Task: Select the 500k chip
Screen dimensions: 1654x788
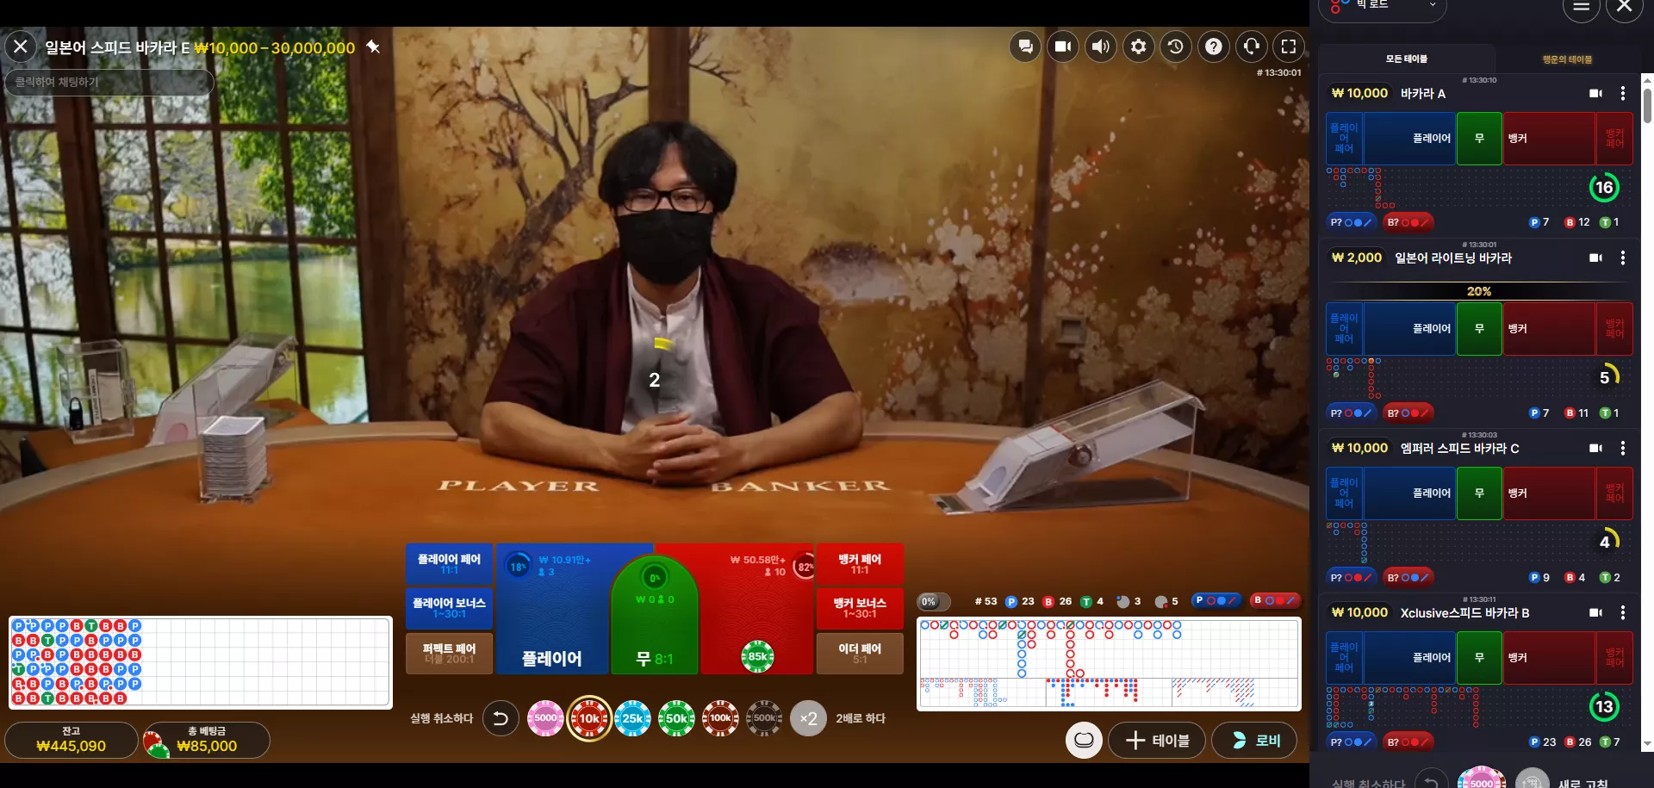Action: 764,718
